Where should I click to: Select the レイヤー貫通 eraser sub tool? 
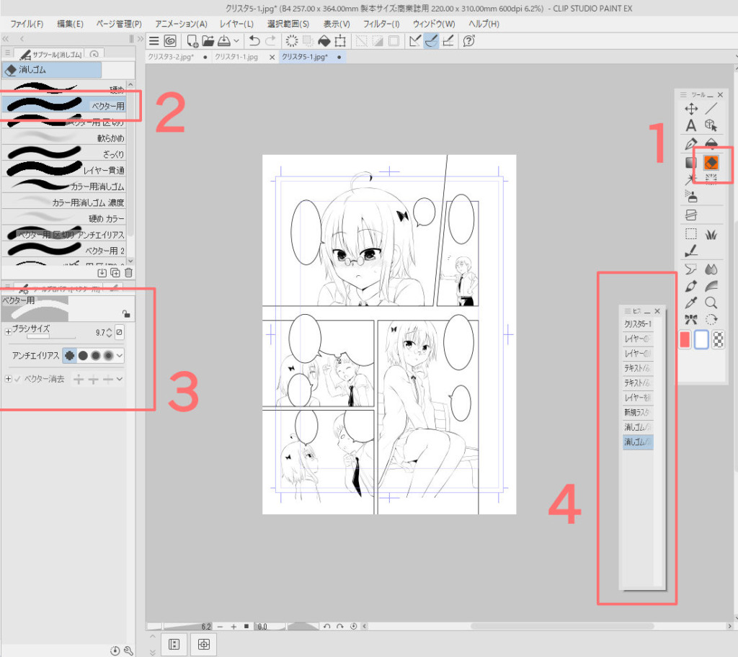coord(63,169)
